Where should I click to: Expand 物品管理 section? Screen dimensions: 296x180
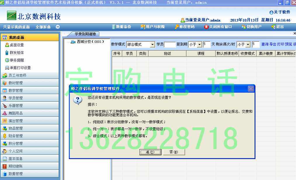coord(30,128)
